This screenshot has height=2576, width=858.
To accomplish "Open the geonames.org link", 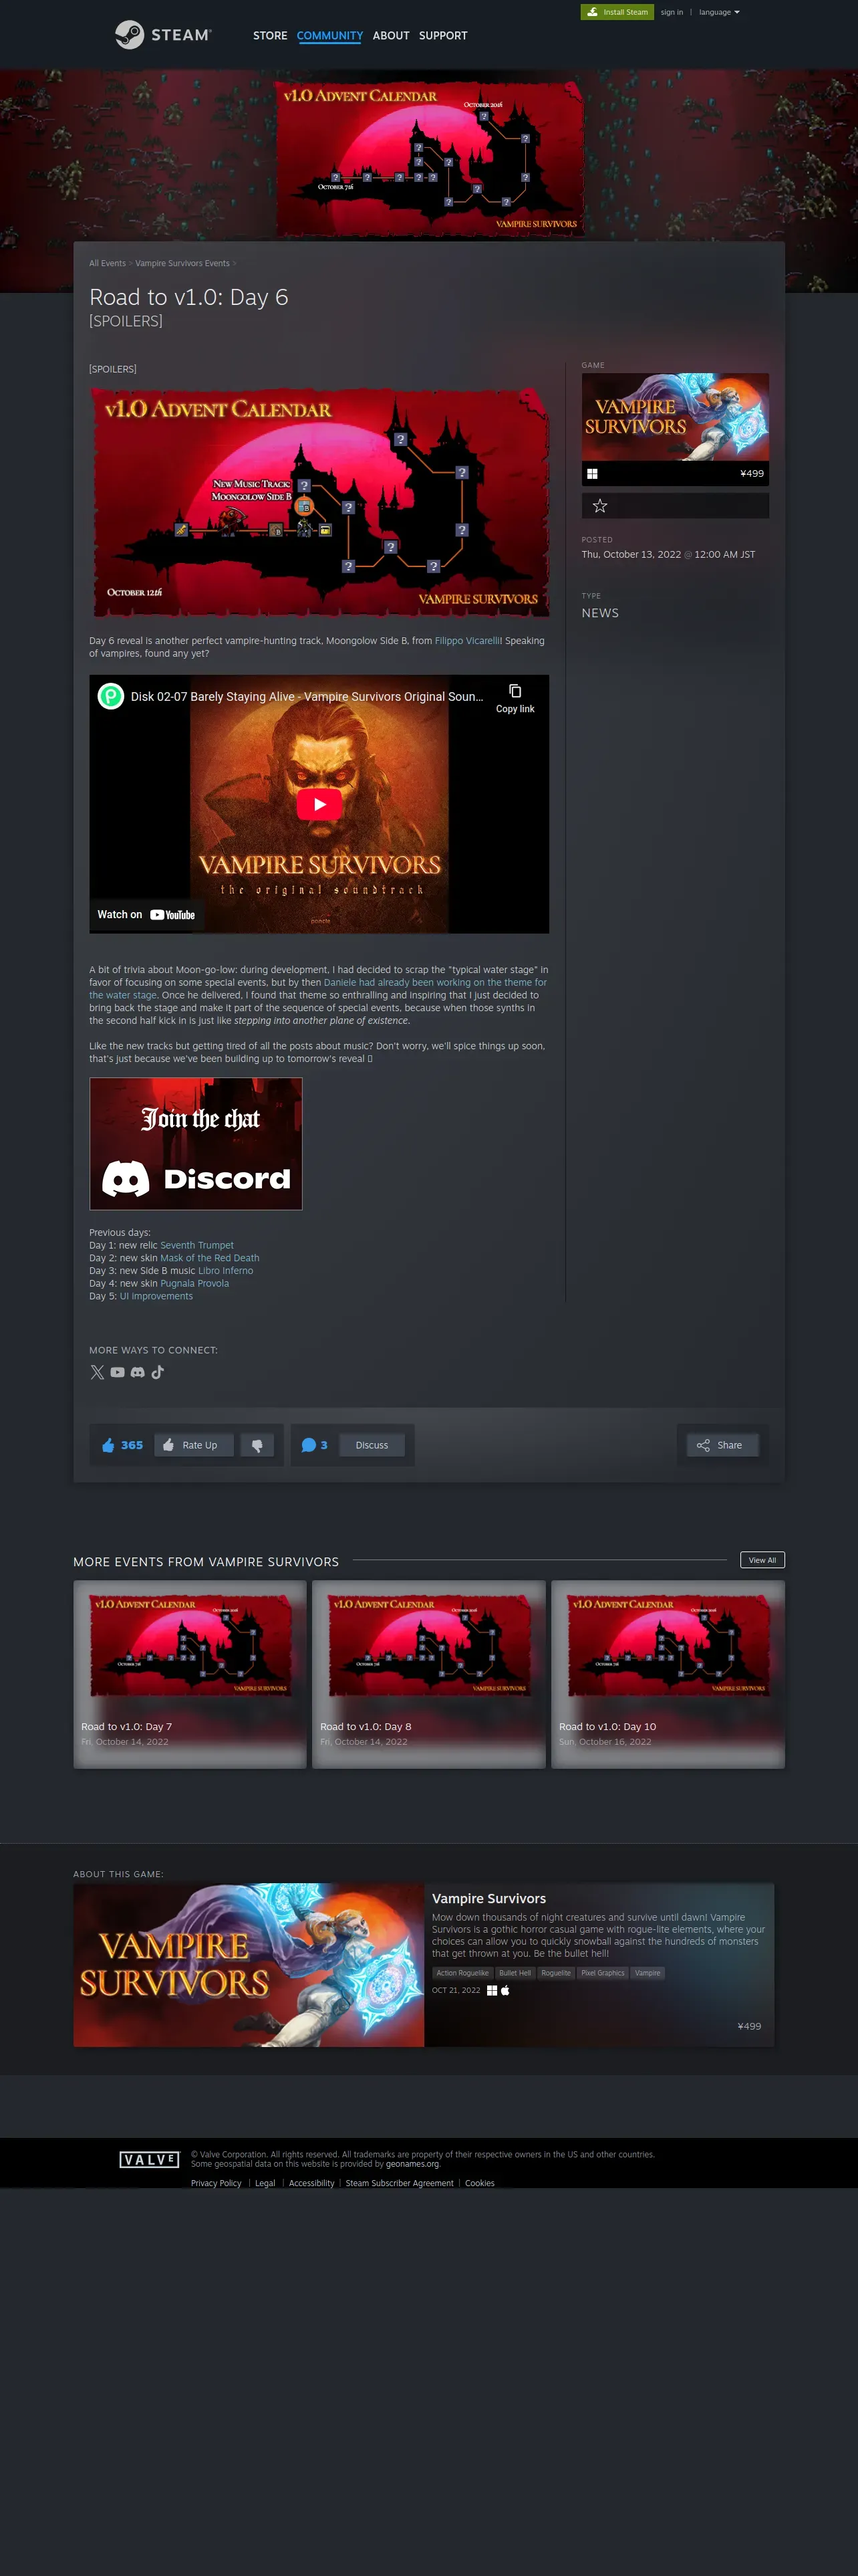I will click(412, 2164).
